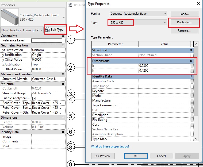The height and width of the screenshot is (167, 203).
Task: Collapse the Geometric Position section
Action: (63, 45)
